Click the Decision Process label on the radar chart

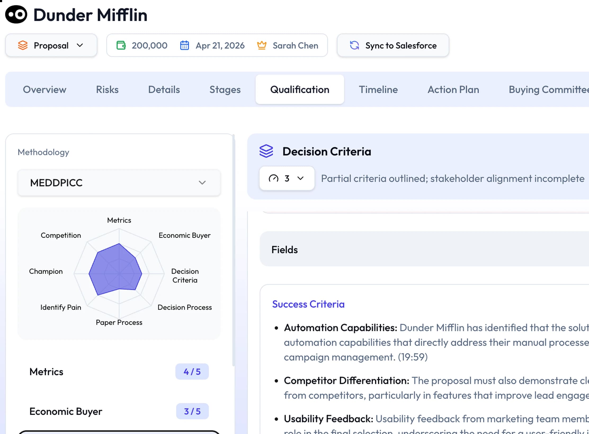click(185, 307)
